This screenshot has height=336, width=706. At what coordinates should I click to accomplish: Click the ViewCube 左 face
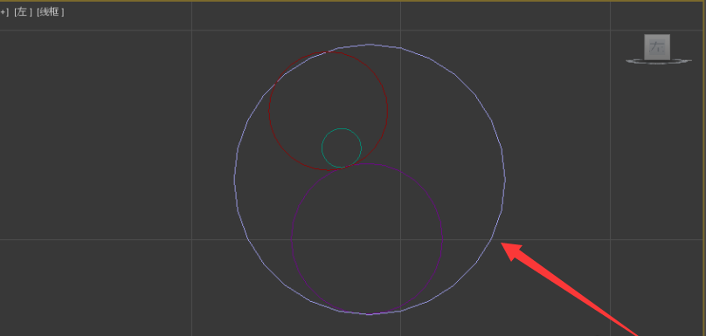[657, 47]
